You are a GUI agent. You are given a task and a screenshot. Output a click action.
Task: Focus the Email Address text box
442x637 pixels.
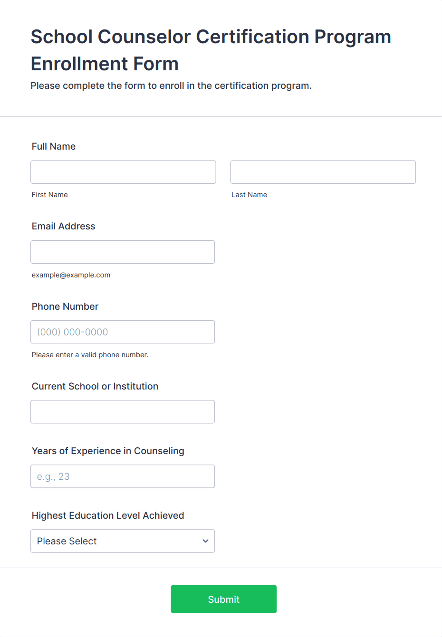point(123,252)
